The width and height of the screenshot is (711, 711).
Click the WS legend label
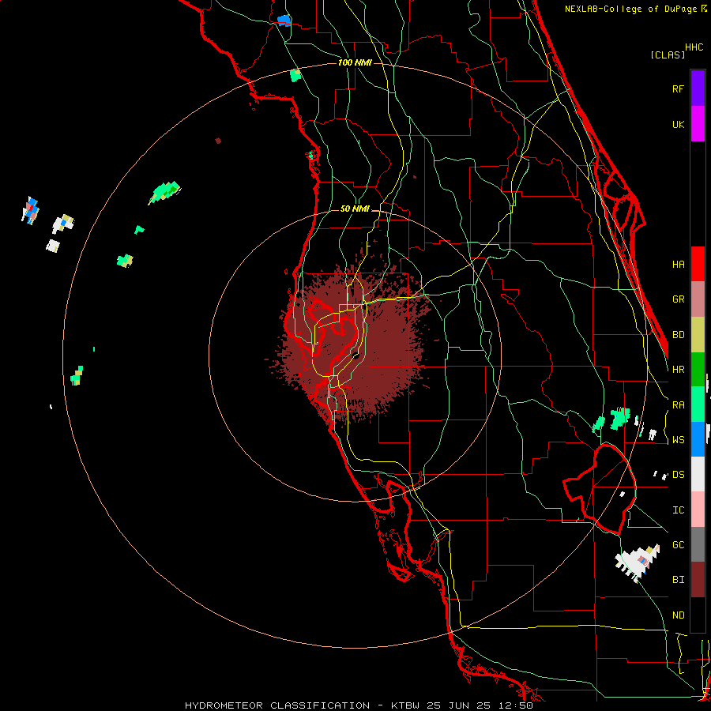click(x=678, y=440)
